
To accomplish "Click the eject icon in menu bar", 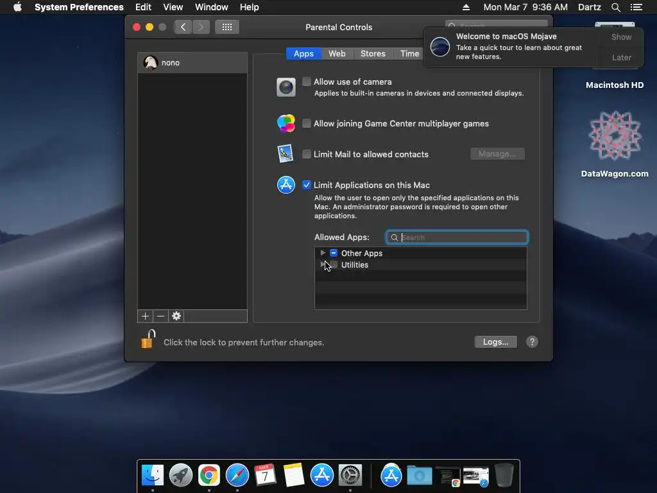I will click(x=466, y=7).
